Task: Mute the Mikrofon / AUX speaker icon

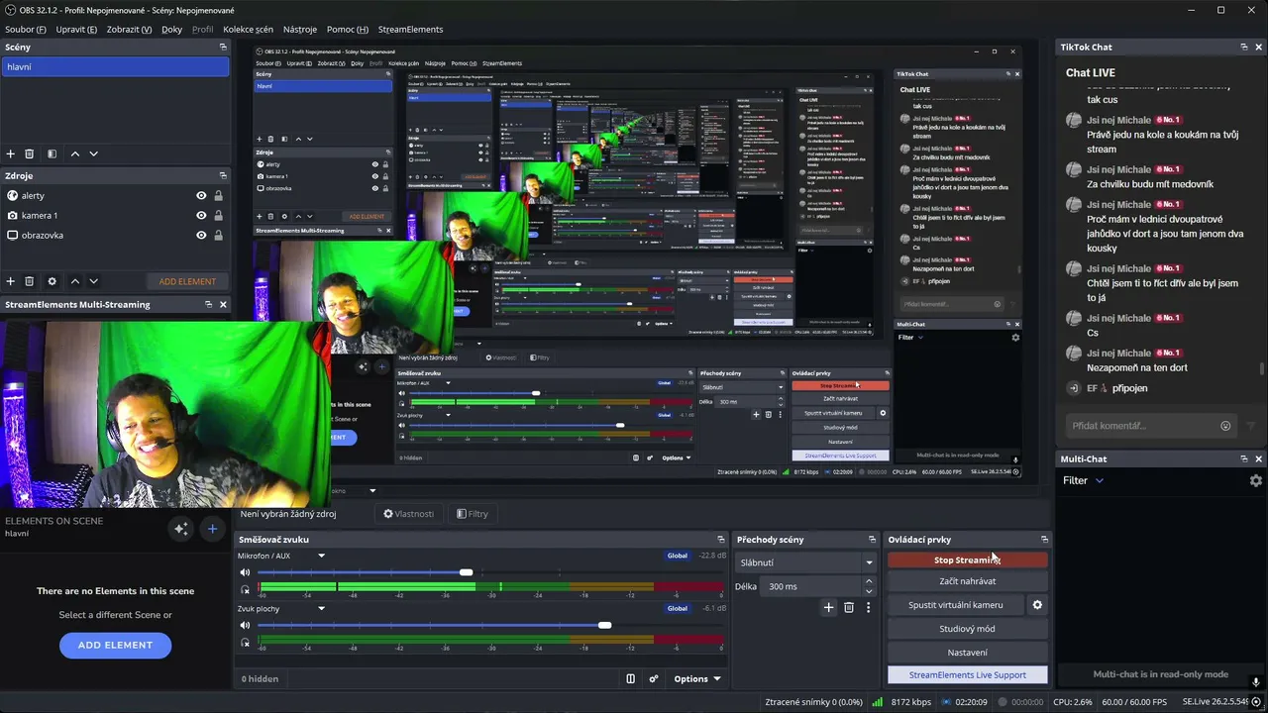Action: coord(246,572)
